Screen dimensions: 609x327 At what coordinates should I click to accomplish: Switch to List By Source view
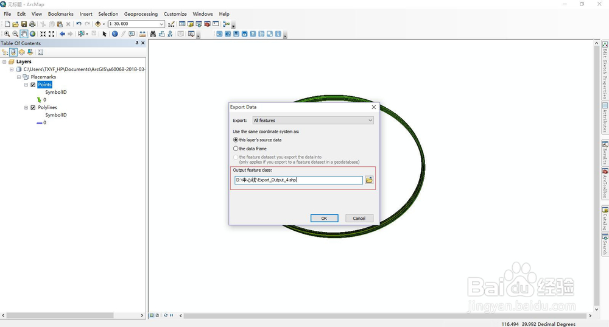point(13,52)
